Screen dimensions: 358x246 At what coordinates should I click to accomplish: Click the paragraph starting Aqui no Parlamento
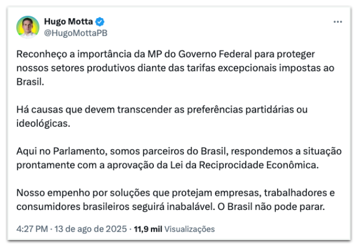click(x=179, y=158)
